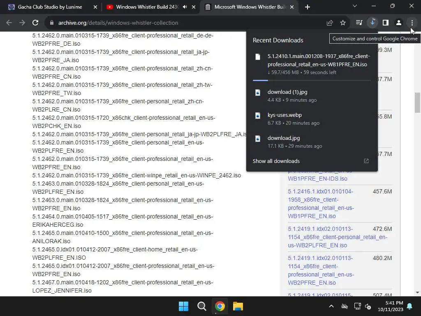Bookmark this tab with the star icon

(343, 23)
